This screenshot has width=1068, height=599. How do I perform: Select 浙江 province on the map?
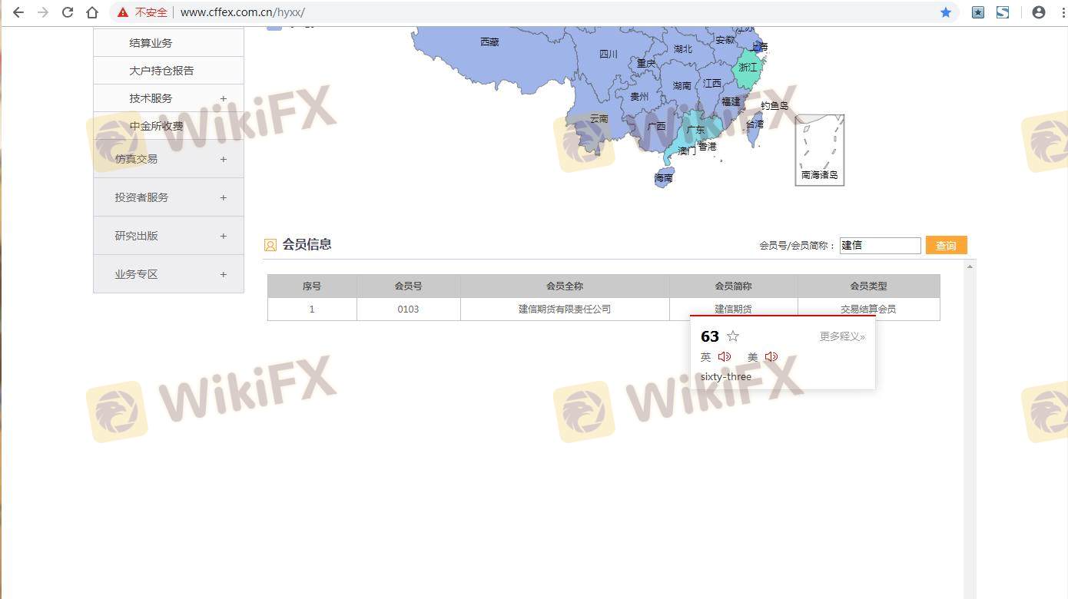748,69
